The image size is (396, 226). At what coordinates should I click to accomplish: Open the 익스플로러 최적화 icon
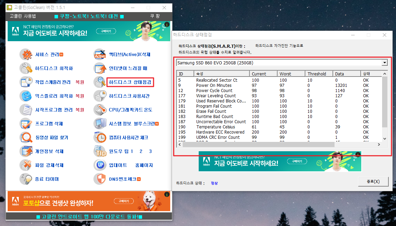[x=26, y=96]
